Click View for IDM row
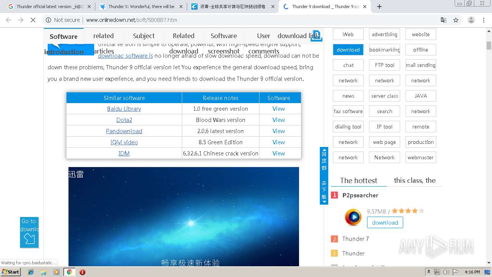492x277 pixels. point(279,154)
